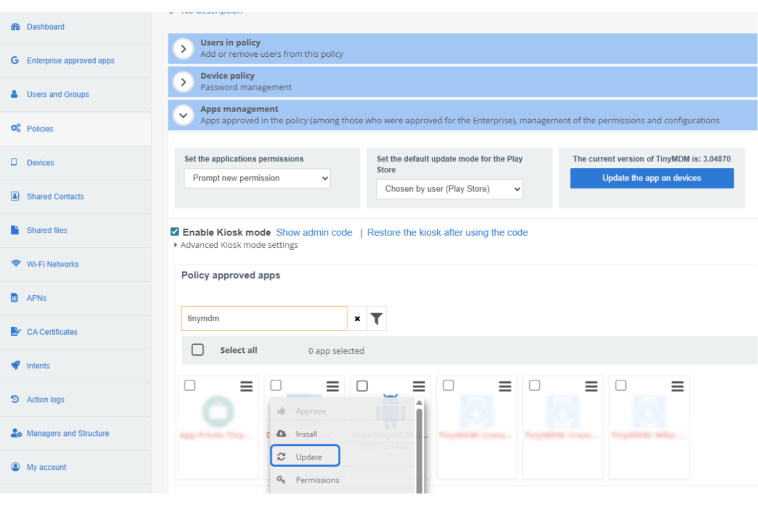758x505 pixels.
Task: Go to CA Certificates
Action: pos(52,332)
